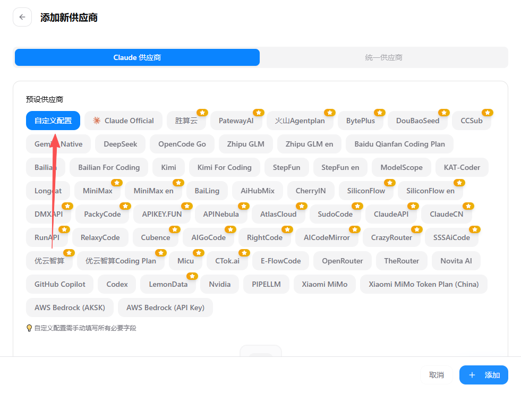Pick the CherryIN provider

[311, 191]
